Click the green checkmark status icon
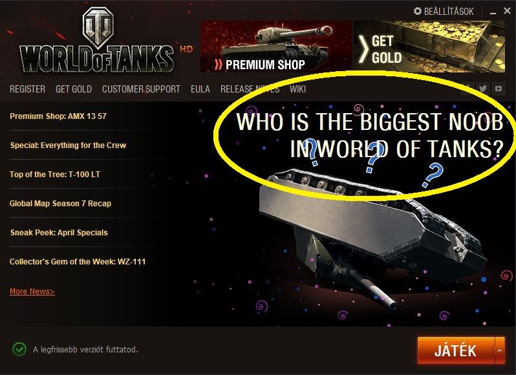The height and width of the screenshot is (375, 516). (x=19, y=349)
